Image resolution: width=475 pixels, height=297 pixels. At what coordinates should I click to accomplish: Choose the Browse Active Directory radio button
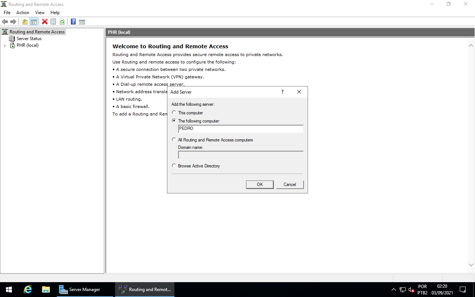click(174, 165)
